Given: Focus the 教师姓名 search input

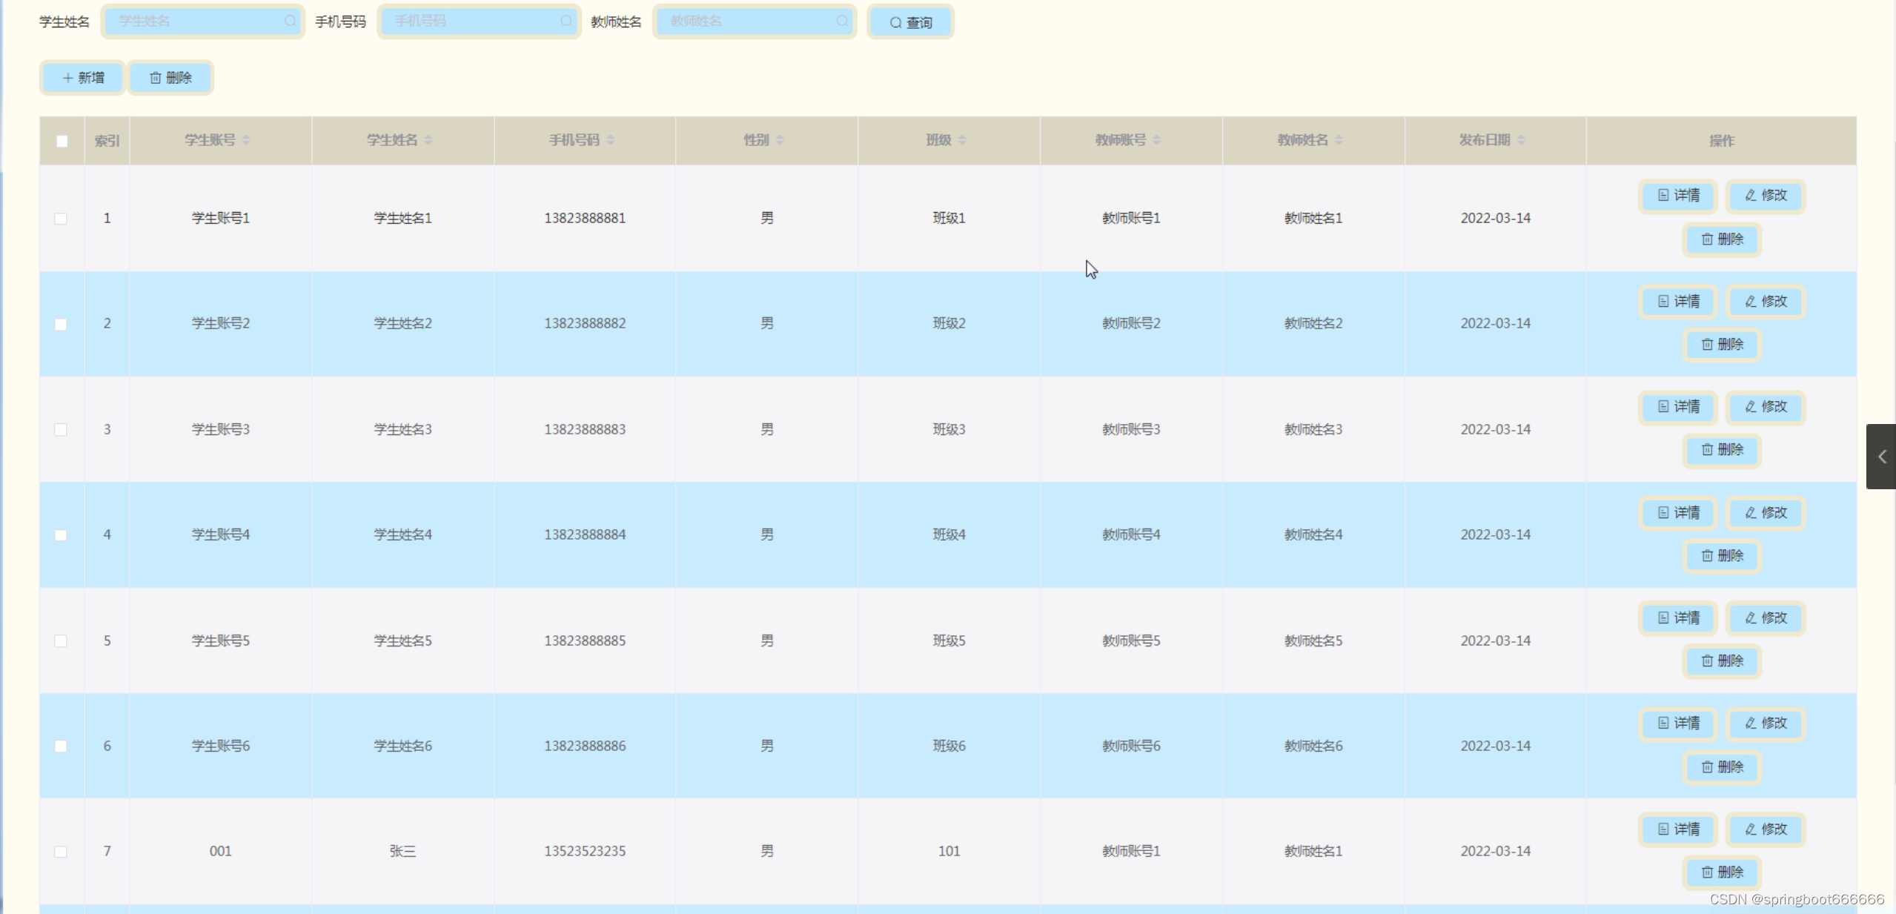Looking at the screenshot, I should 750,21.
